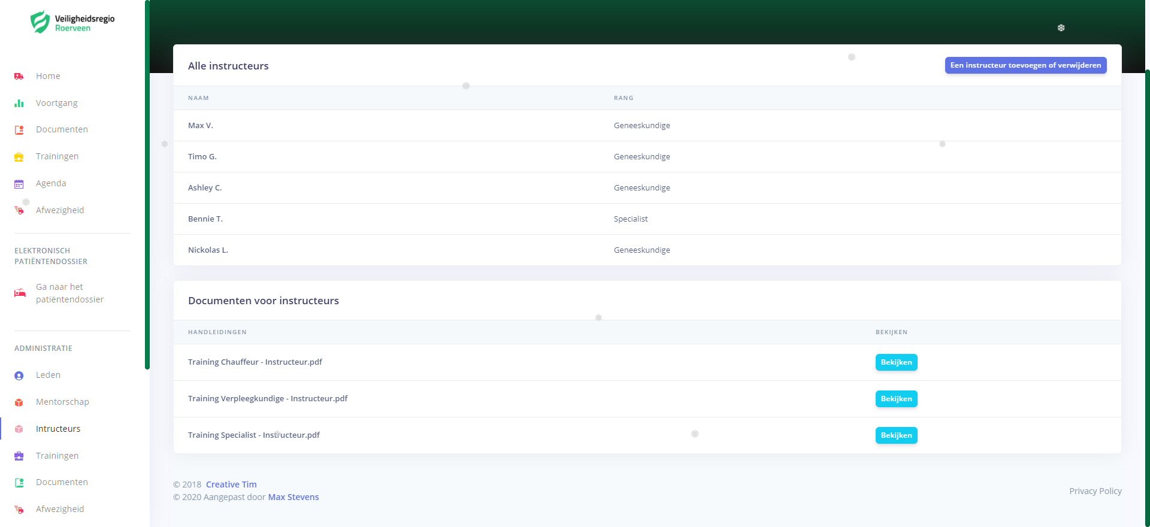
Task: Open Afwezigheid under Administratie
Action: pyautogui.click(x=60, y=509)
